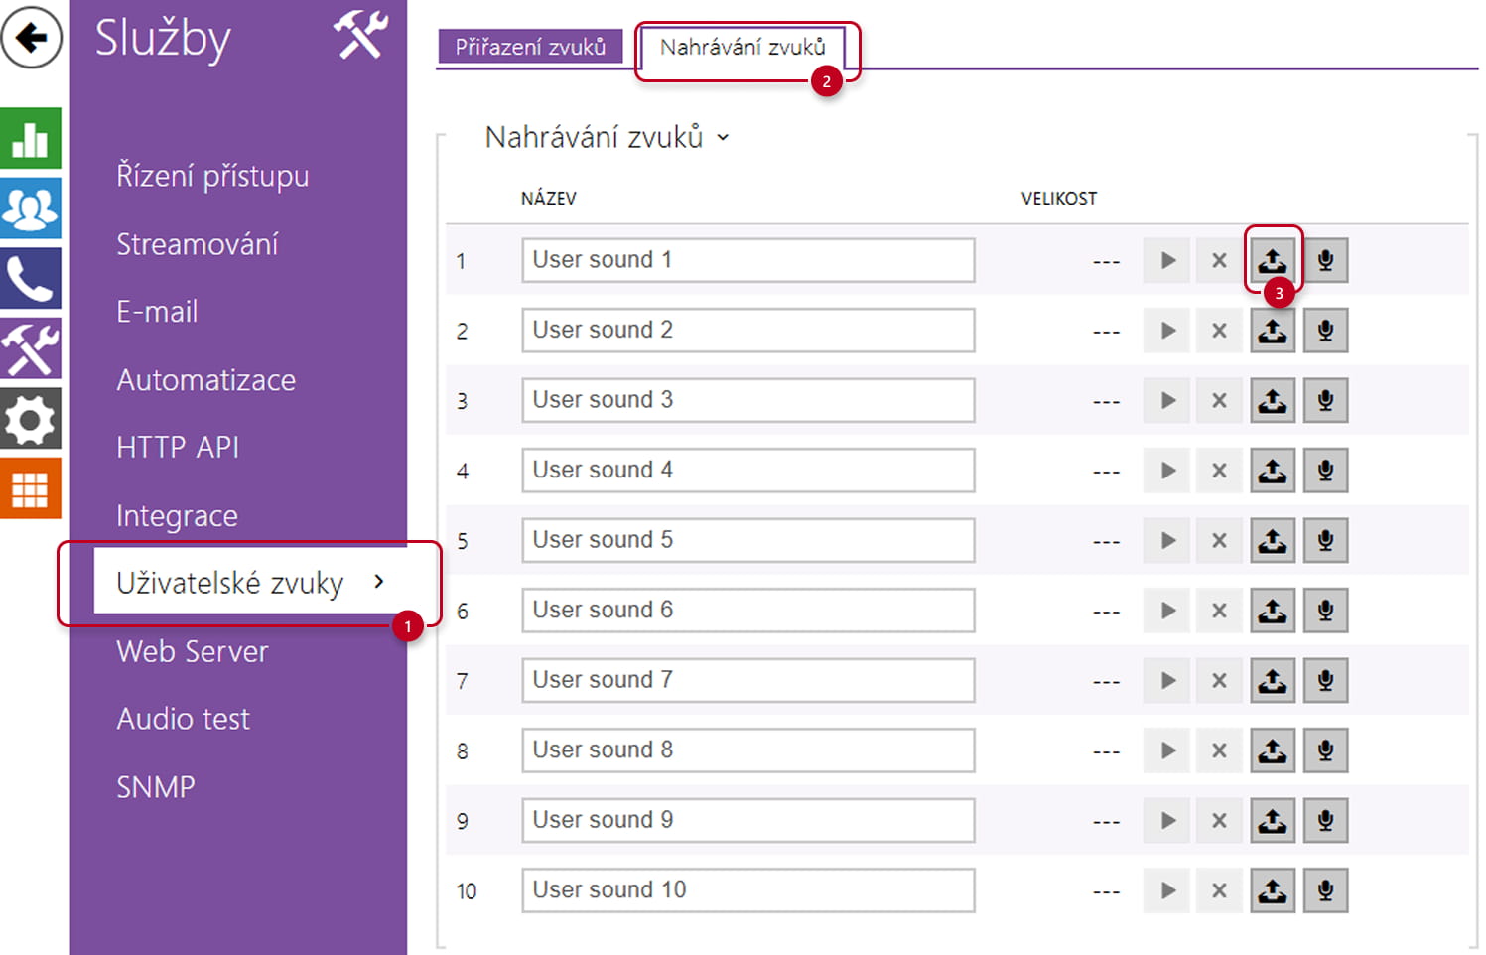Open SNMP menu item

point(156,787)
